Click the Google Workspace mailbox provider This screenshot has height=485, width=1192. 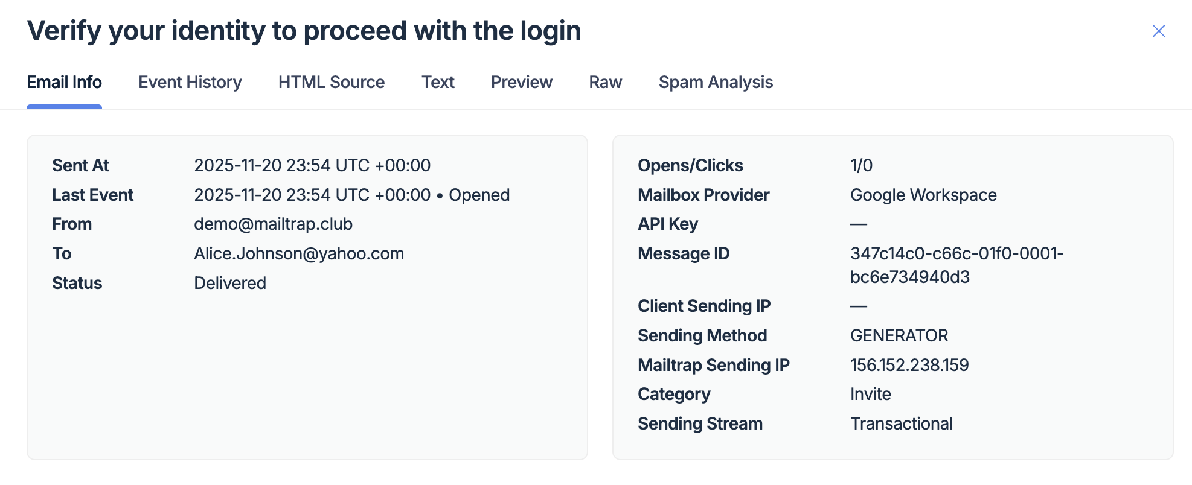pos(923,195)
